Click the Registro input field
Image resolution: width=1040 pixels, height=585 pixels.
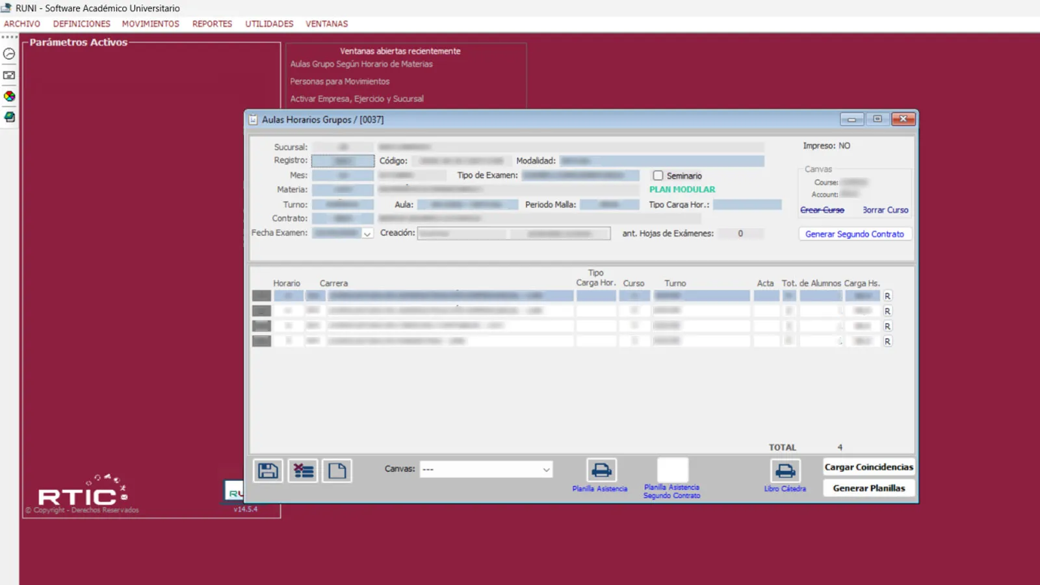click(343, 161)
